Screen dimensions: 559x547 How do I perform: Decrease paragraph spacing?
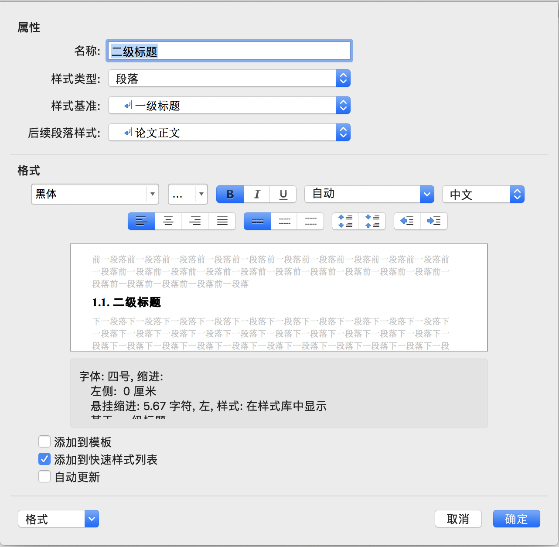[x=372, y=221]
